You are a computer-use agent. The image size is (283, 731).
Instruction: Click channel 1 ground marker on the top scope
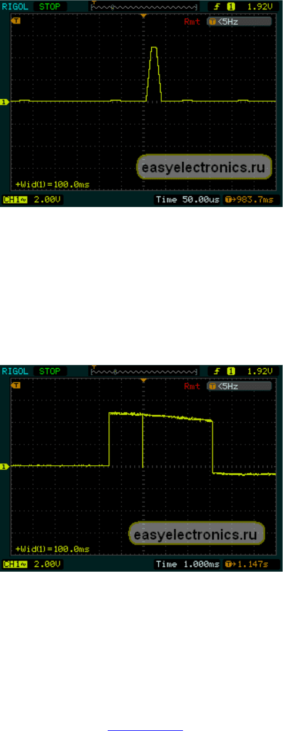[5, 102]
